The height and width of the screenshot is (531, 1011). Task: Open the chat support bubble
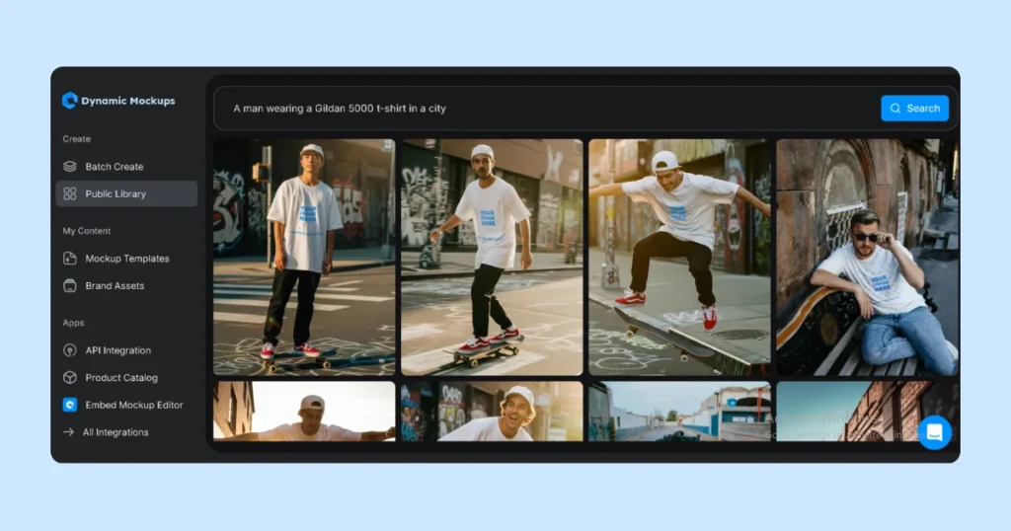pos(934,432)
